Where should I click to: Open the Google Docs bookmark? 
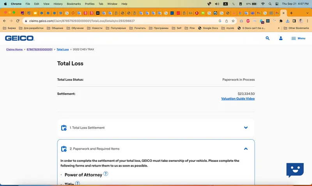pyautogui.click(x=208, y=28)
